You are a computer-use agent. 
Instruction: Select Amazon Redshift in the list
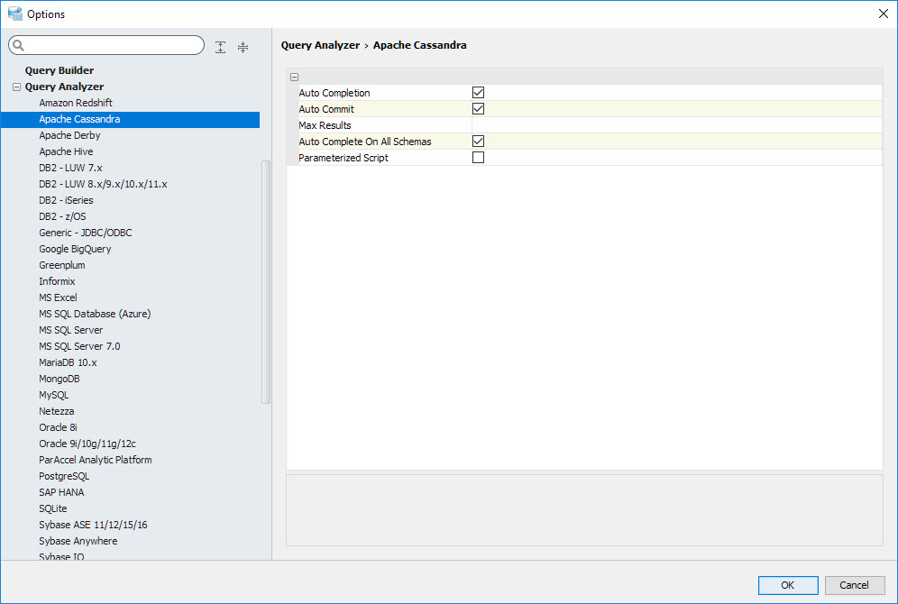76,103
